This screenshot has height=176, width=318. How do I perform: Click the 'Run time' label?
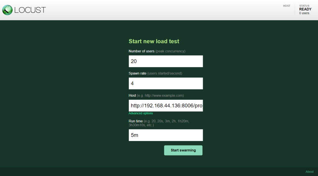tap(135, 121)
